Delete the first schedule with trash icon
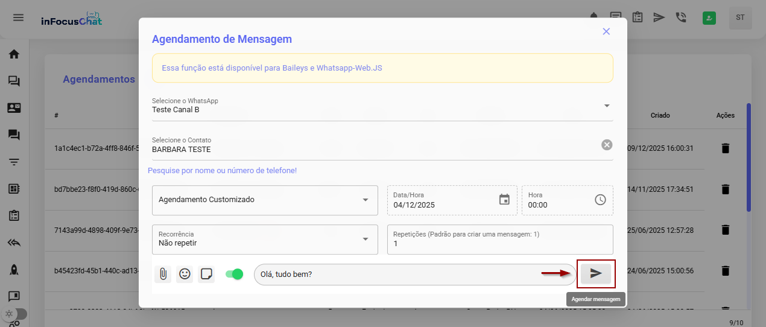 point(725,148)
